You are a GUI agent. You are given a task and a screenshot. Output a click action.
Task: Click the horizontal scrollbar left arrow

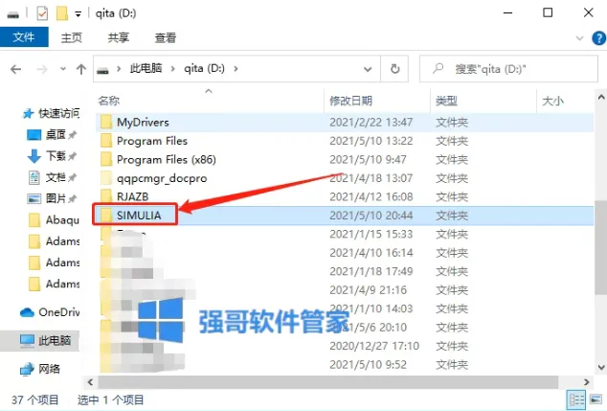90,382
